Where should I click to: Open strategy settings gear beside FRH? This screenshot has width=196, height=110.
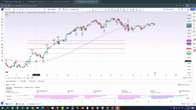tap(11, 85)
